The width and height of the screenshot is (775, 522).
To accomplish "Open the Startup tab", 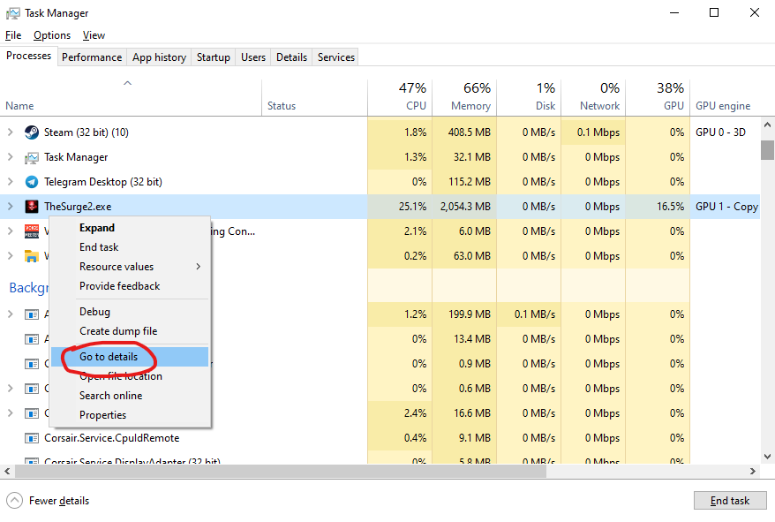I will tap(213, 57).
